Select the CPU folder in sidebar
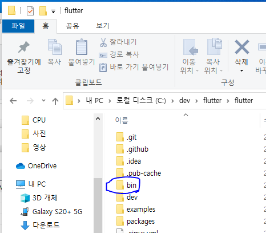 tap(34, 120)
